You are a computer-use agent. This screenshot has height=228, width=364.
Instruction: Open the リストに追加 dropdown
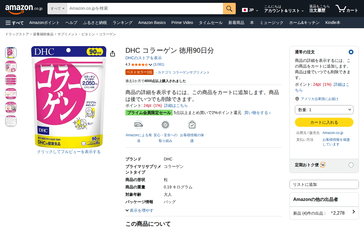tap(324, 184)
